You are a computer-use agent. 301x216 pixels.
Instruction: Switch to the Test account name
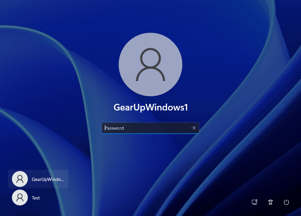36,198
